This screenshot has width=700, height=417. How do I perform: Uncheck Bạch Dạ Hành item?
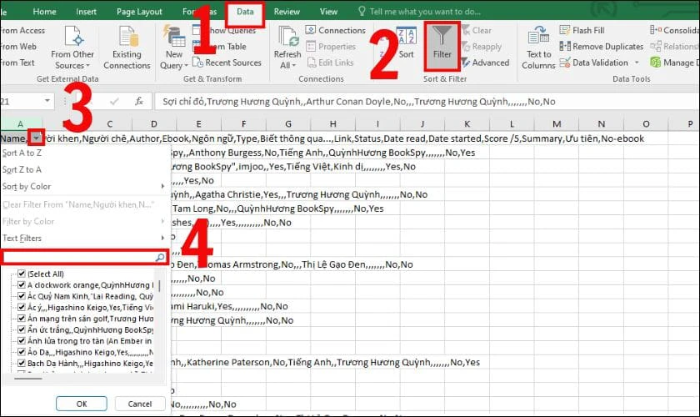[21, 363]
